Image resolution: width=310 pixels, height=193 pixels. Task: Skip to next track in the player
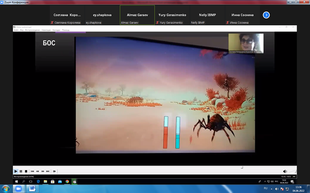(x=48, y=171)
